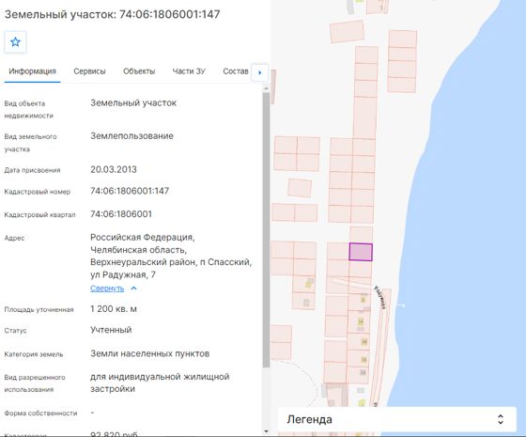This screenshot has width=526, height=437.
Task: Open the Объекты tab
Action: (x=139, y=71)
